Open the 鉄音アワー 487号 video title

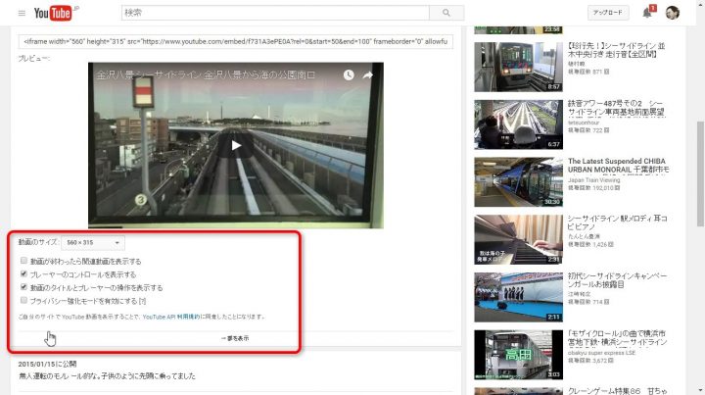pos(616,108)
